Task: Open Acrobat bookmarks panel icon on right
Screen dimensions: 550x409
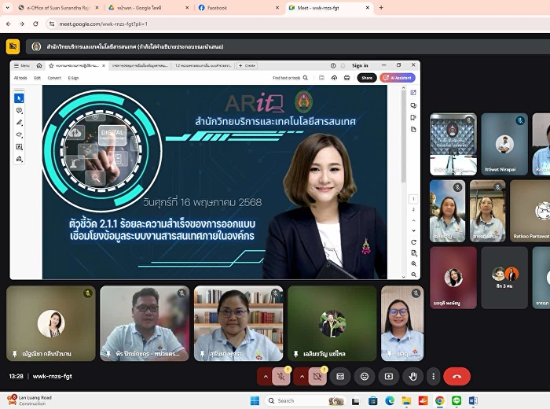Action: tap(413, 118)
